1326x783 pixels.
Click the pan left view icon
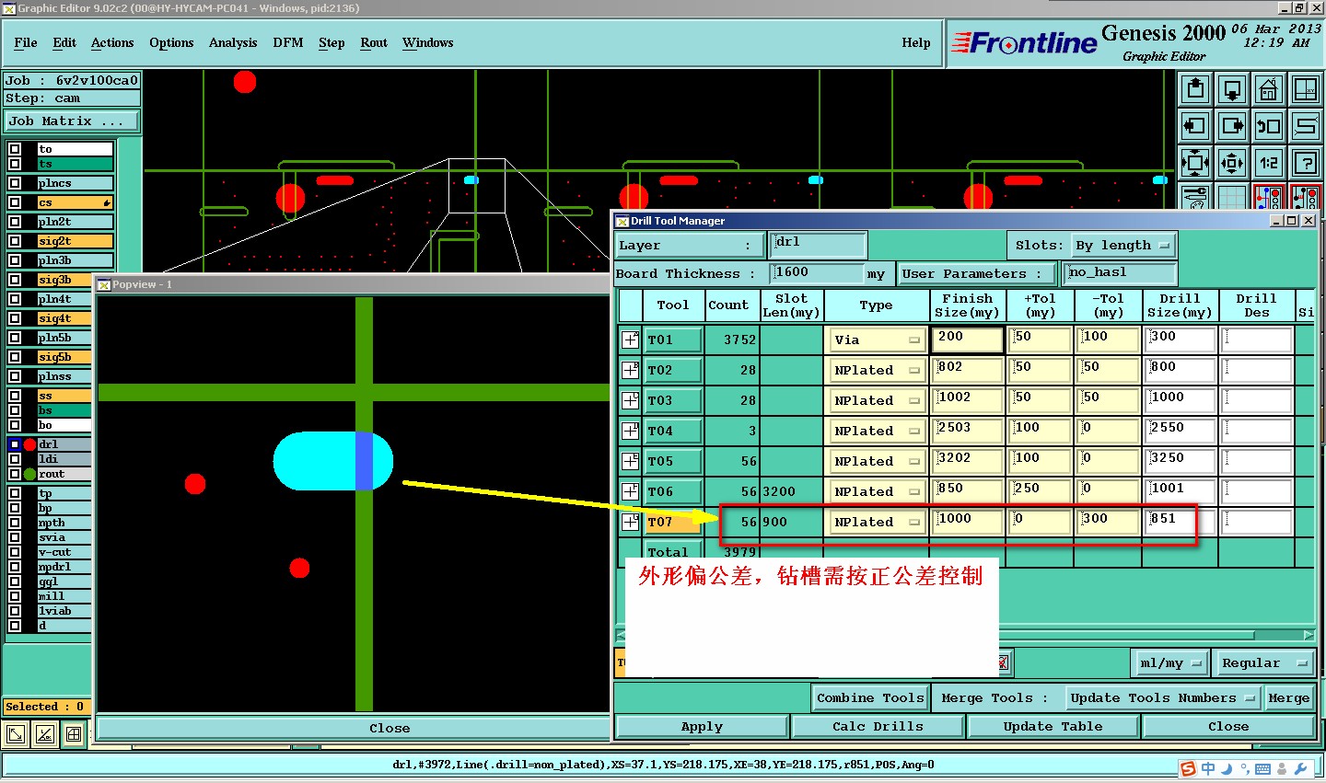tap(1195, 126)
